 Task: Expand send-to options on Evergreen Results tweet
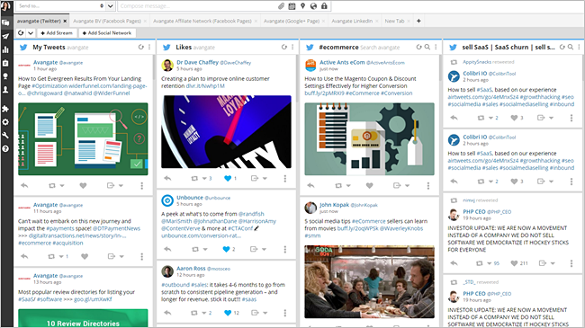[x=121, y=185]
